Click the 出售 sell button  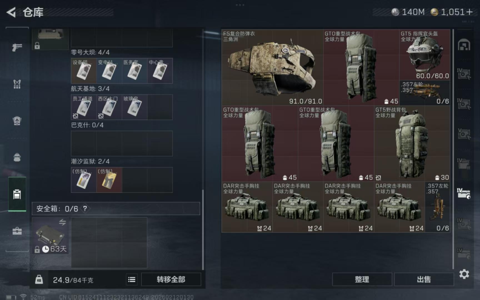click(424, 279)
